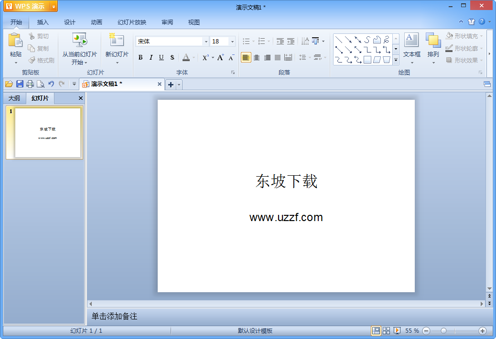
Task: Open the font size dropdown
Action: (x=233, y=41)
